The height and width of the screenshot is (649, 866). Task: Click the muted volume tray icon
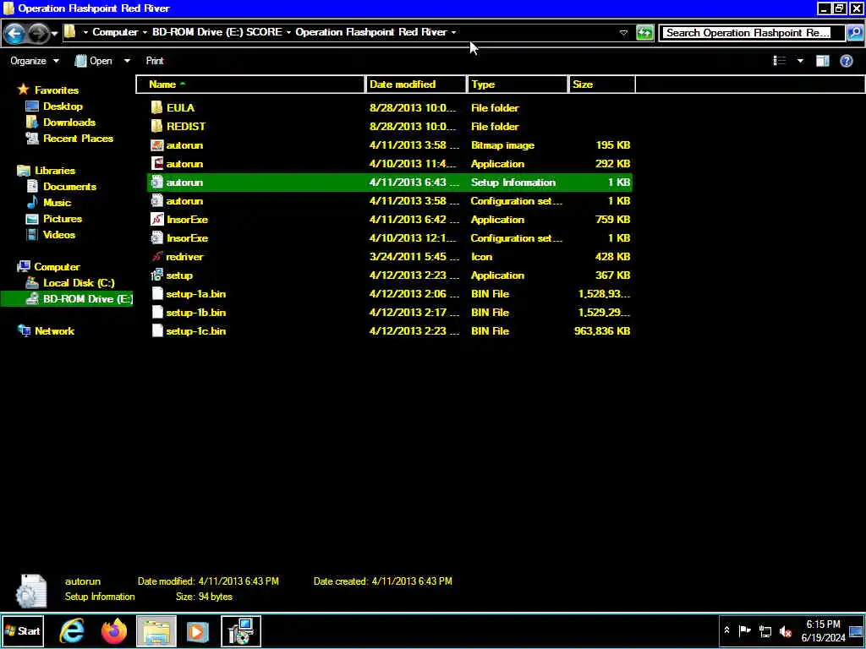(x=786, y=631)
